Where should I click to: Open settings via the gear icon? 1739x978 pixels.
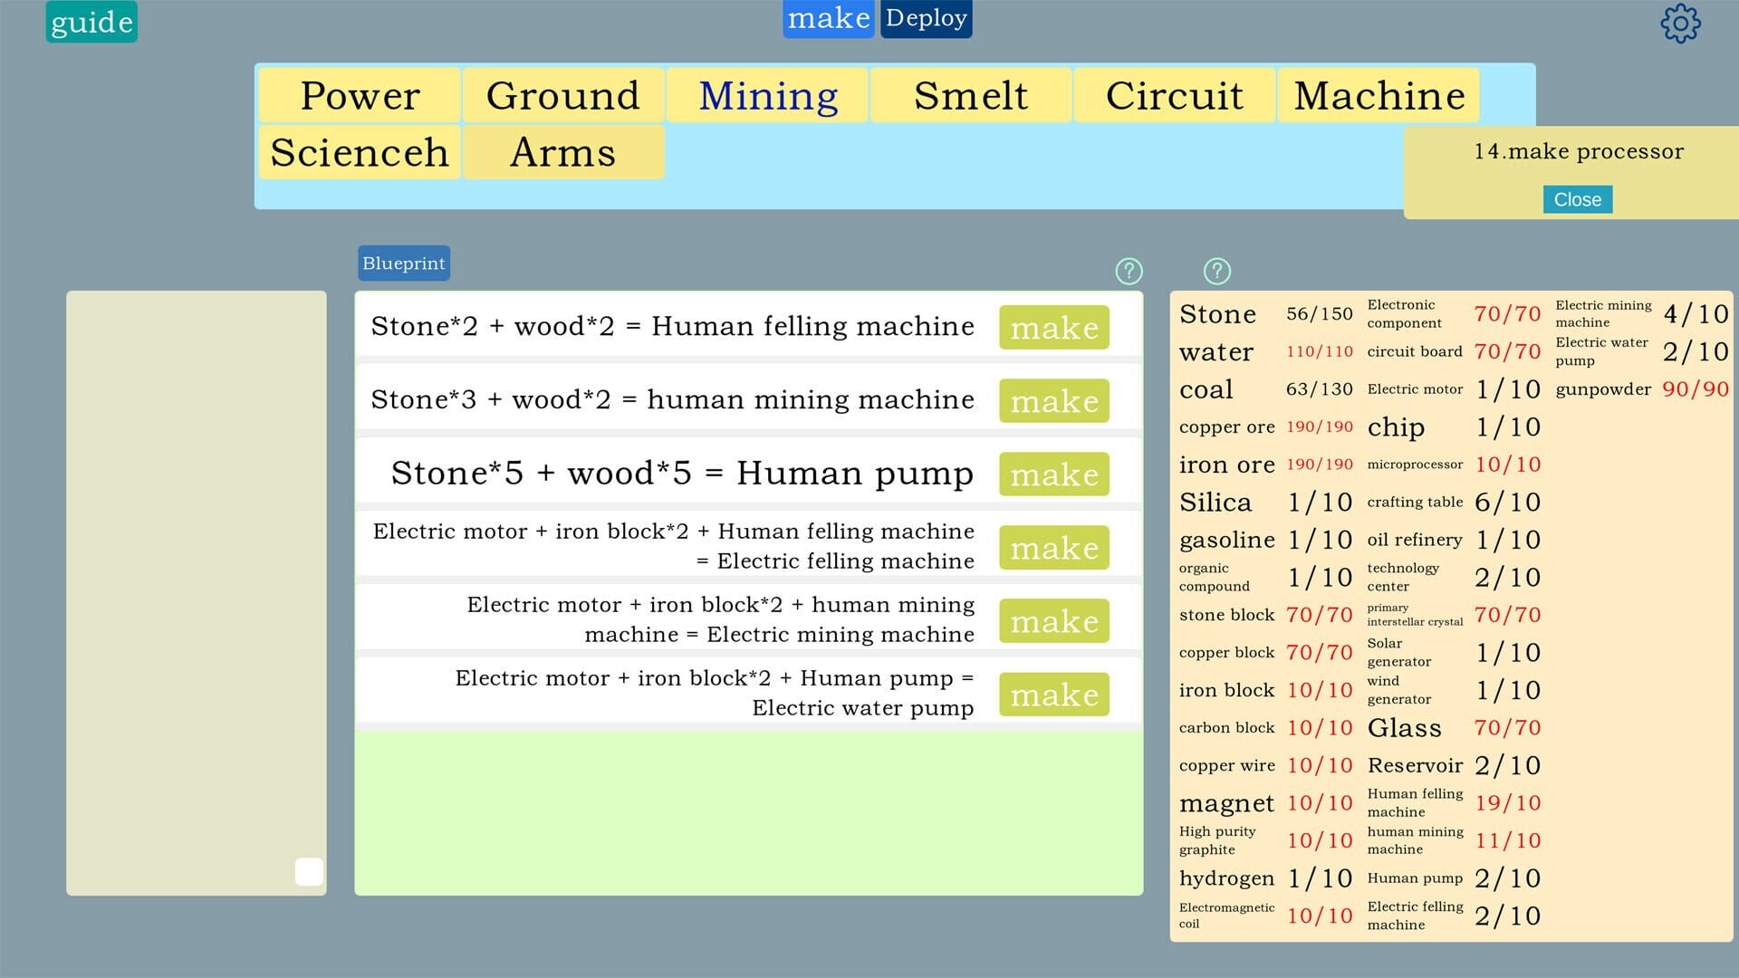point(1680,24)
